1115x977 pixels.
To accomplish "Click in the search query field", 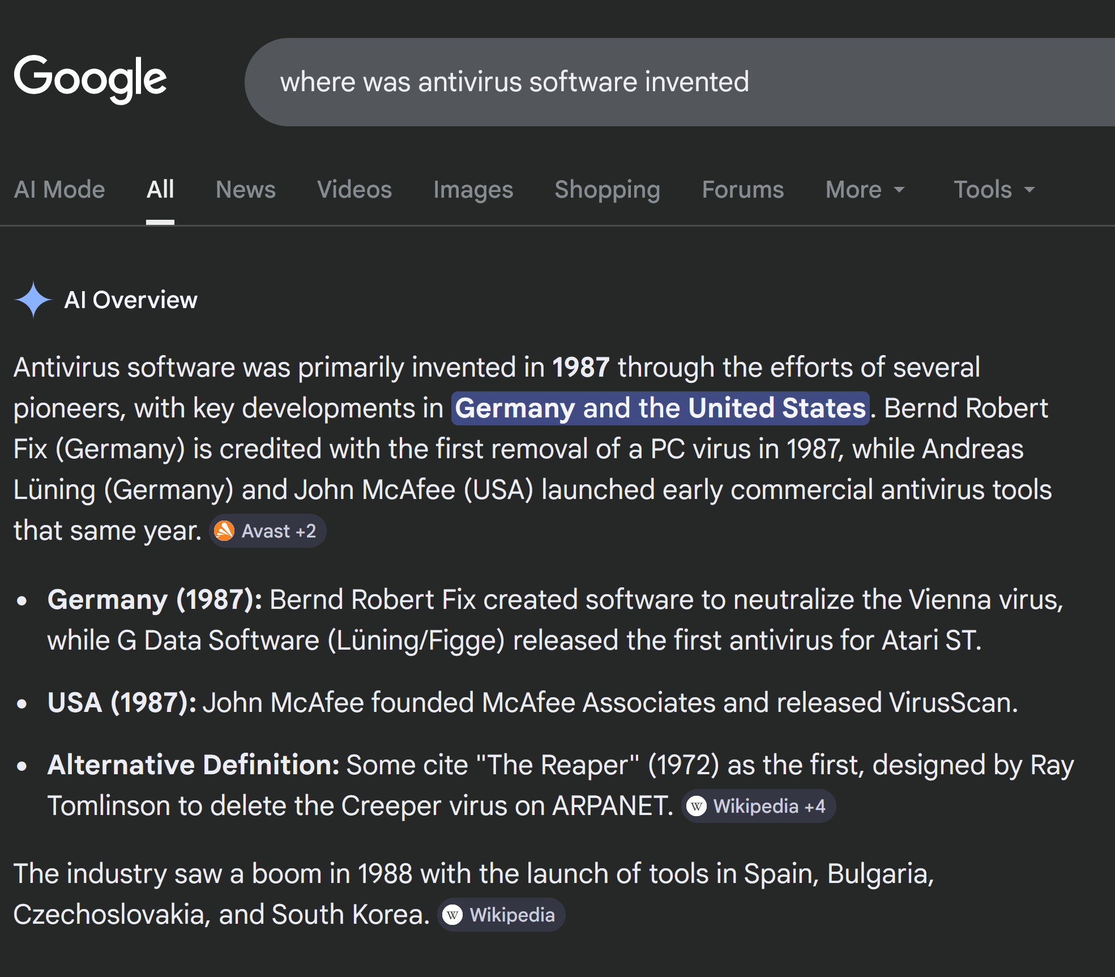I will pyautogui.click(x=623, y=82).
